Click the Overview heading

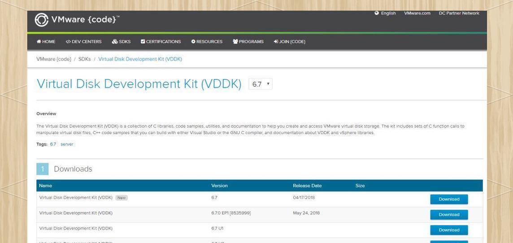click(x=46, y=114)
